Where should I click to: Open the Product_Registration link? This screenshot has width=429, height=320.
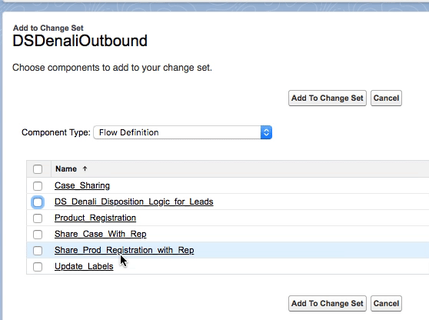pos(95,218)
